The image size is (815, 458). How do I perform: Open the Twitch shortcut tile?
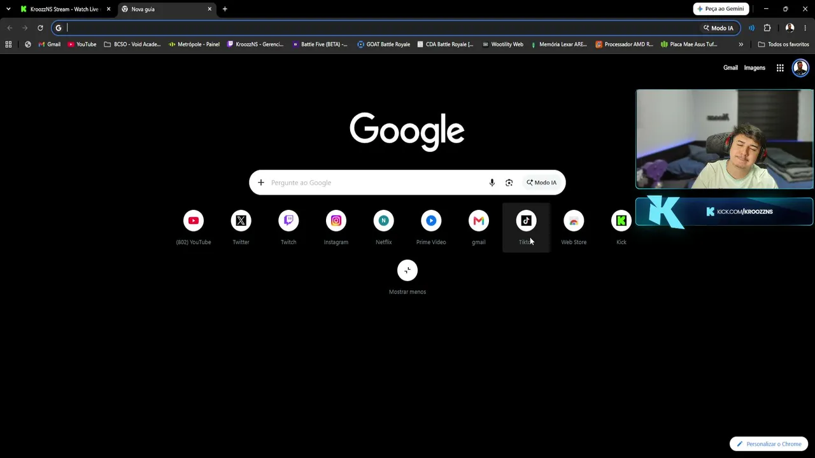click(288, 227)
